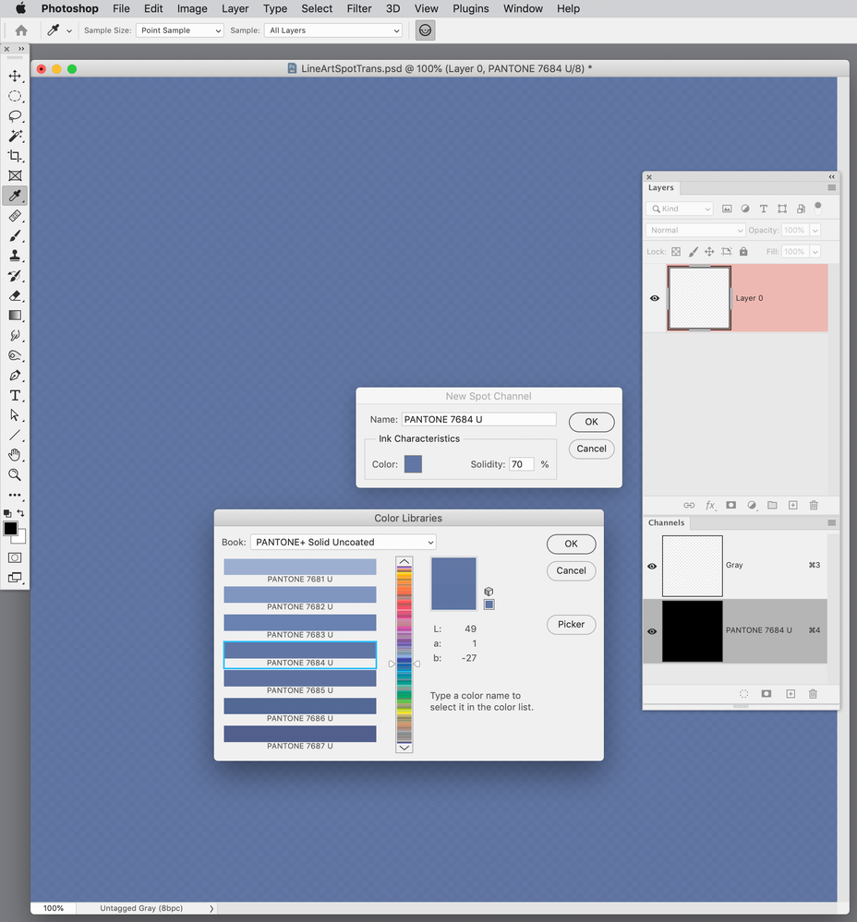The image size is (857, 922).
Task: Select the Path Selection tool
Action: [x=15, y=415]
